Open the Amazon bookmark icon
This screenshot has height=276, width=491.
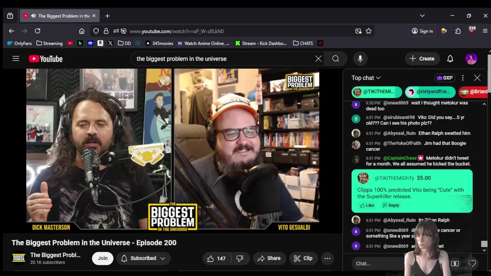click(100, 43)
